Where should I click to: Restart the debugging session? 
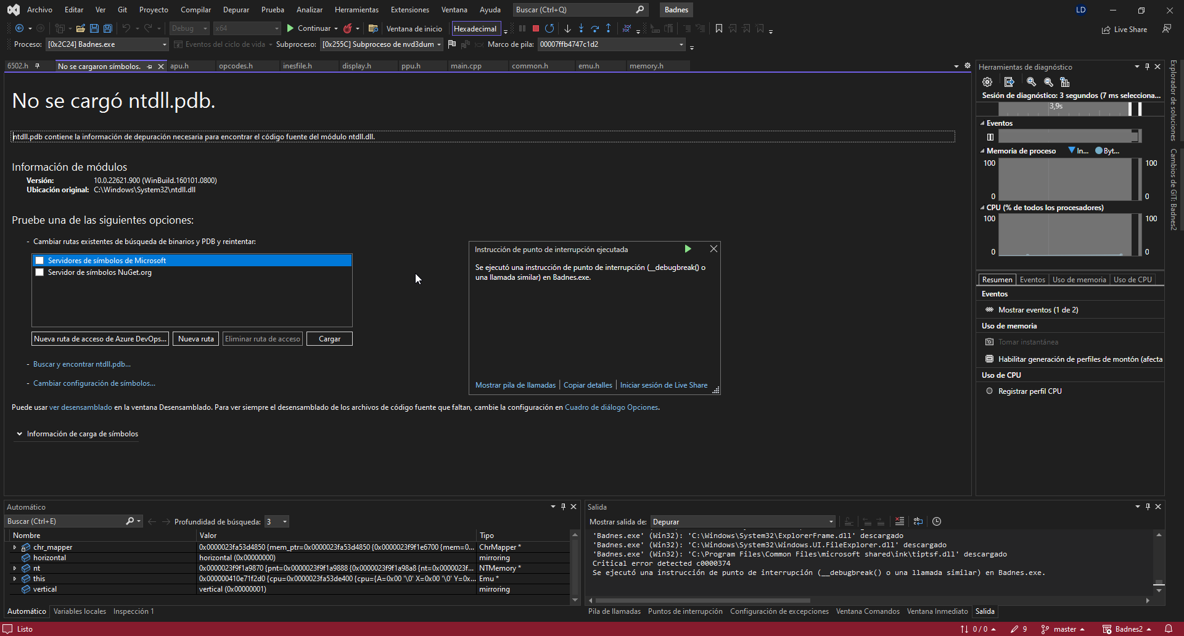[x=549, y=28]
